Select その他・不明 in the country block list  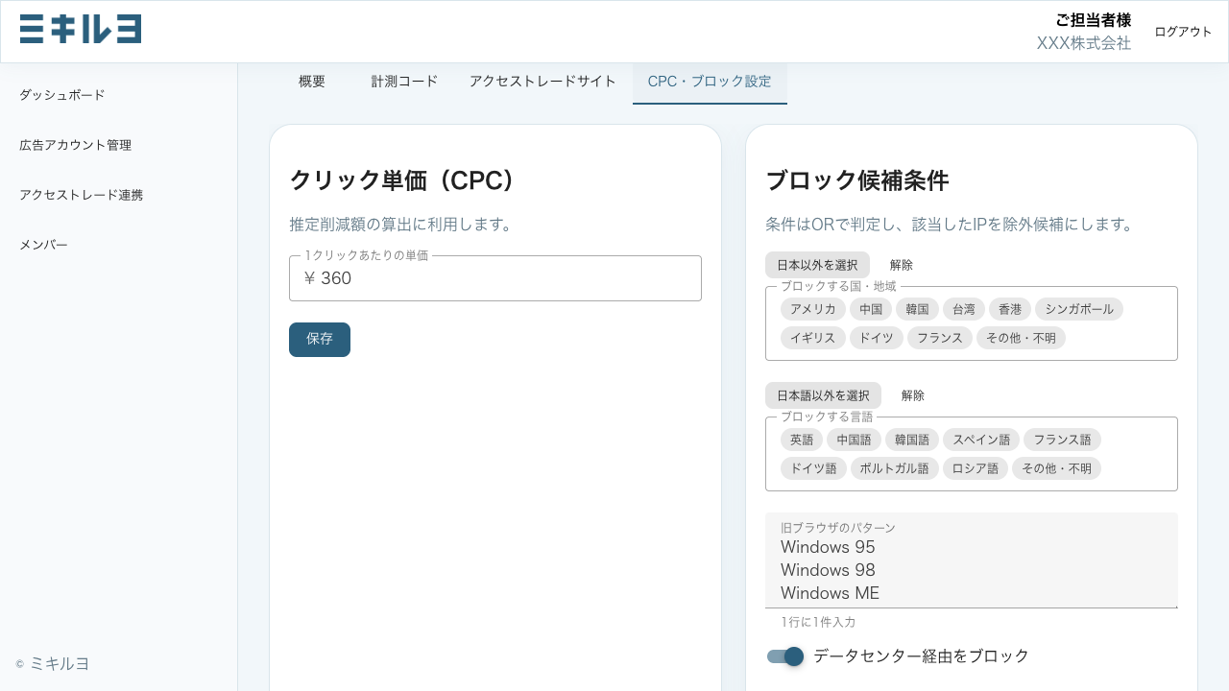tap(1021, 338)
